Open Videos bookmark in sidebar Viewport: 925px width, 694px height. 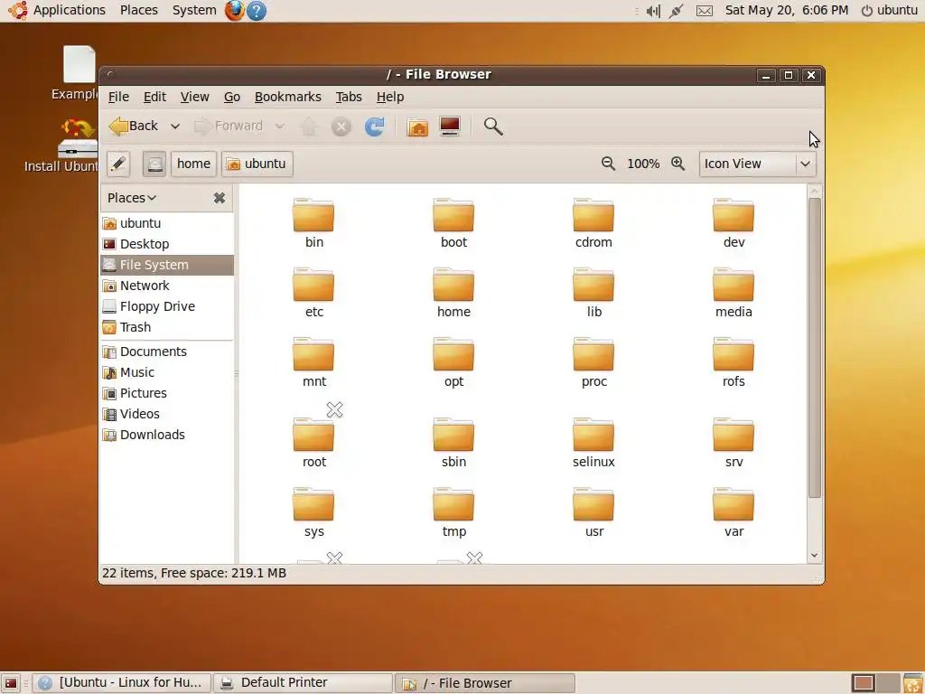167,414
